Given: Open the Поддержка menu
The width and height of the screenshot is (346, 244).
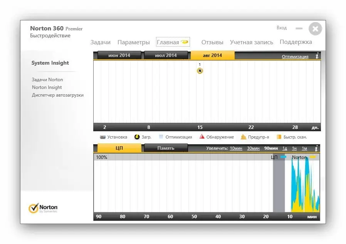Looking at the screenshot, I should [x=296, y=42].
